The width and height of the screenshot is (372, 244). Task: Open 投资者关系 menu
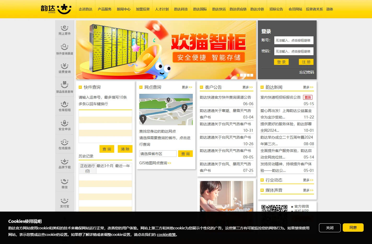pyautogui.click(x=315, y=9)
